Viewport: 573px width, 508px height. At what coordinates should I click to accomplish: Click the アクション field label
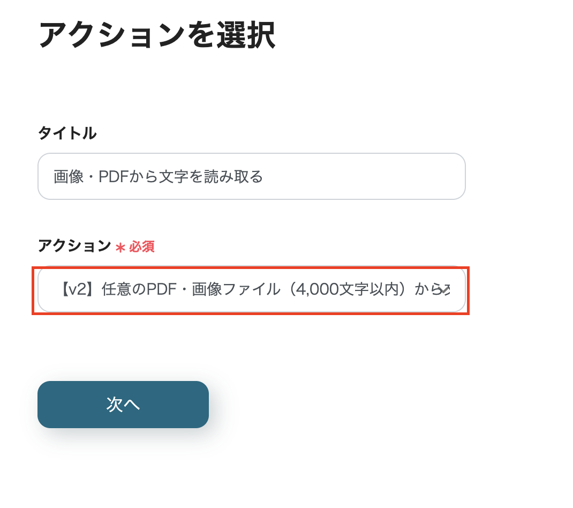point(73,246)
